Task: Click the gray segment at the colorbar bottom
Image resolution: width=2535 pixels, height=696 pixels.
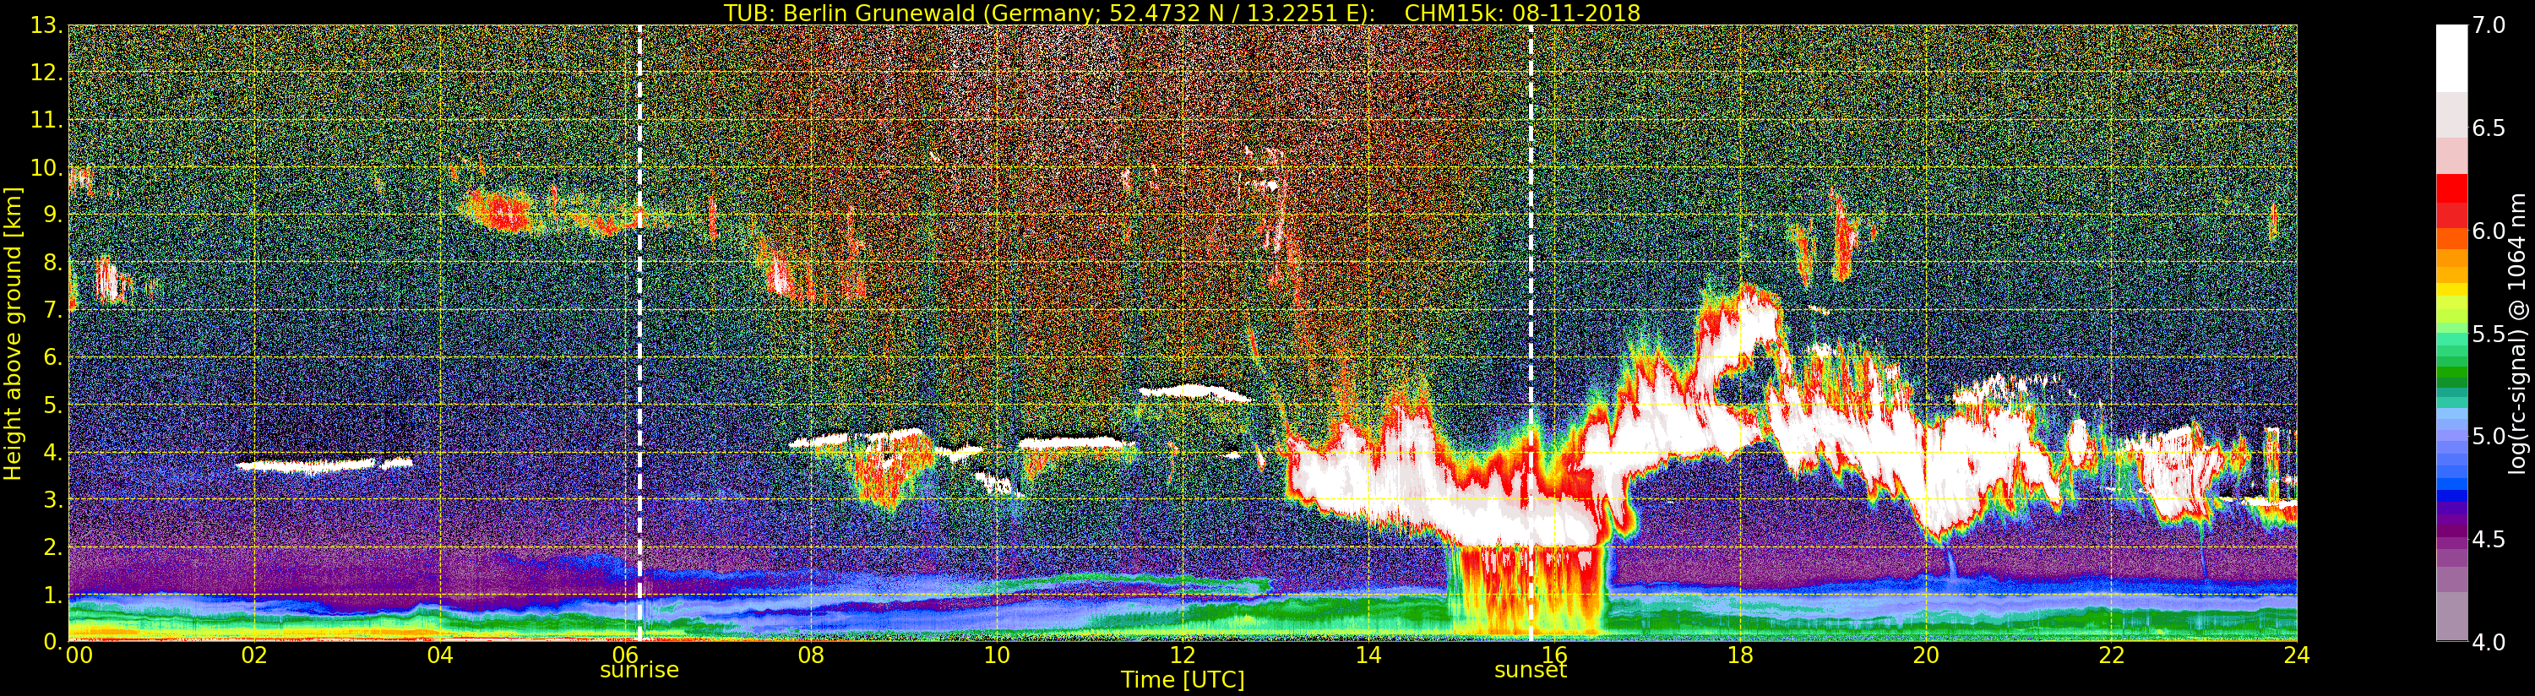Action: point(2451,615)
